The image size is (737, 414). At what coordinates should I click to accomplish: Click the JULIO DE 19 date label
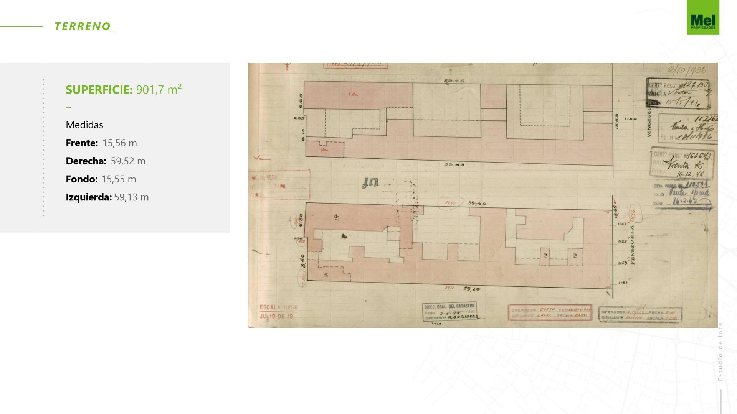[276, 317]
